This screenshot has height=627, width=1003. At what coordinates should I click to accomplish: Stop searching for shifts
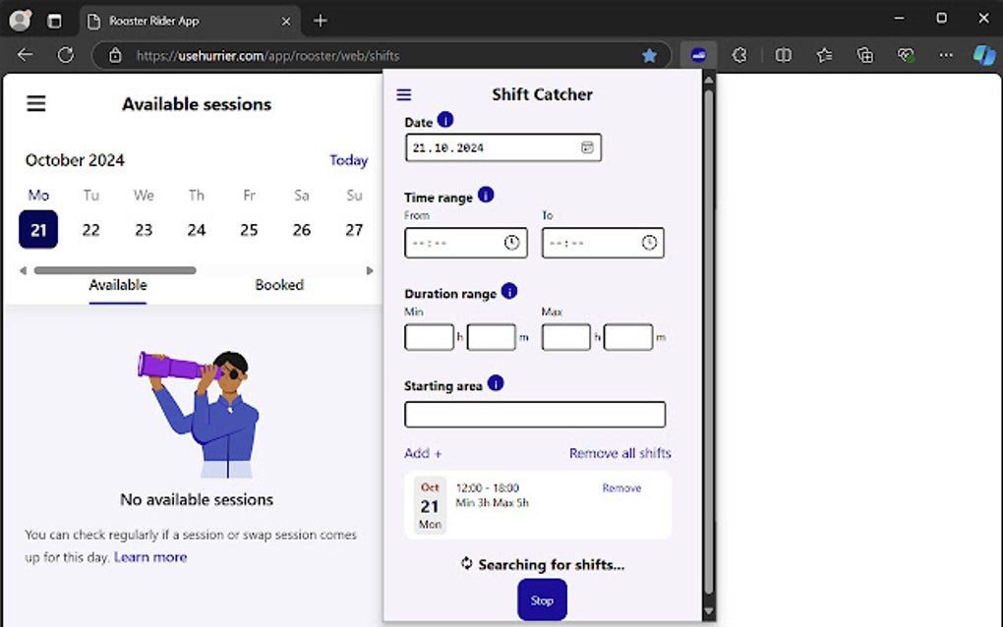[x=542, y=600]
